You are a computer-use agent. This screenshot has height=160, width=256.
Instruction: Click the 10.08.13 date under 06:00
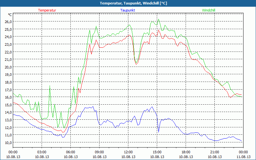pos(70,157)
